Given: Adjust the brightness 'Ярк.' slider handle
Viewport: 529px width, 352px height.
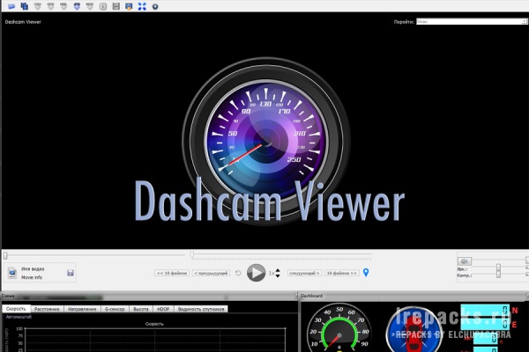Looking at the screenshot, I should [498, 268].
